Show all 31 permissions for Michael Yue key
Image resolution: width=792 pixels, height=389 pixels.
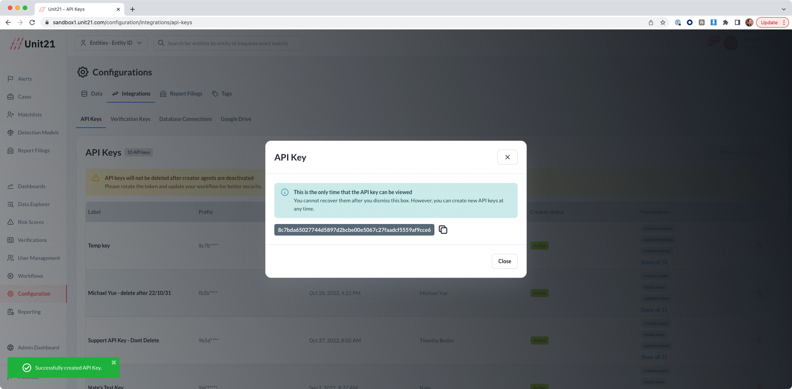click(x=654, y=310)
